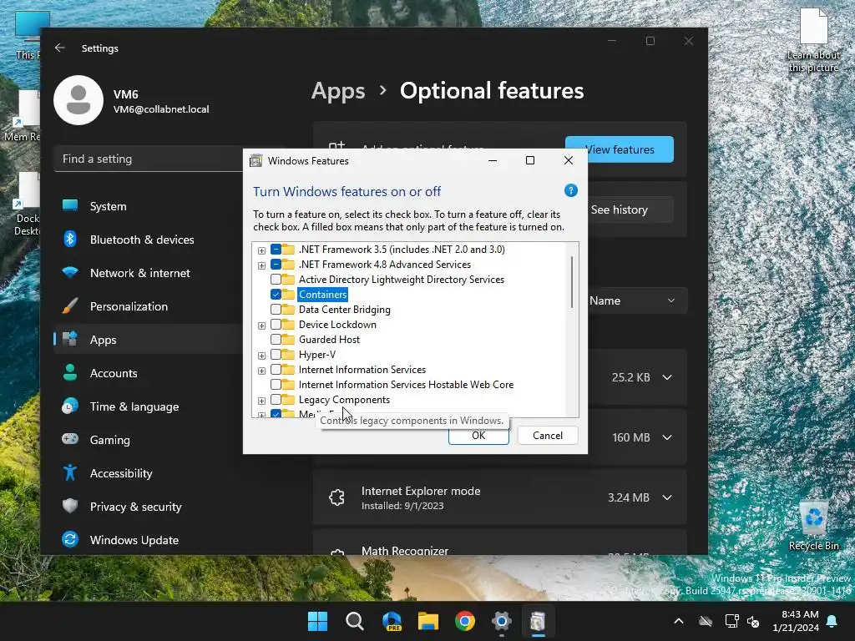Viewport: 855px width, 641px height.
Task: Click the Windows Update sync icon
Action: [70, 540]
